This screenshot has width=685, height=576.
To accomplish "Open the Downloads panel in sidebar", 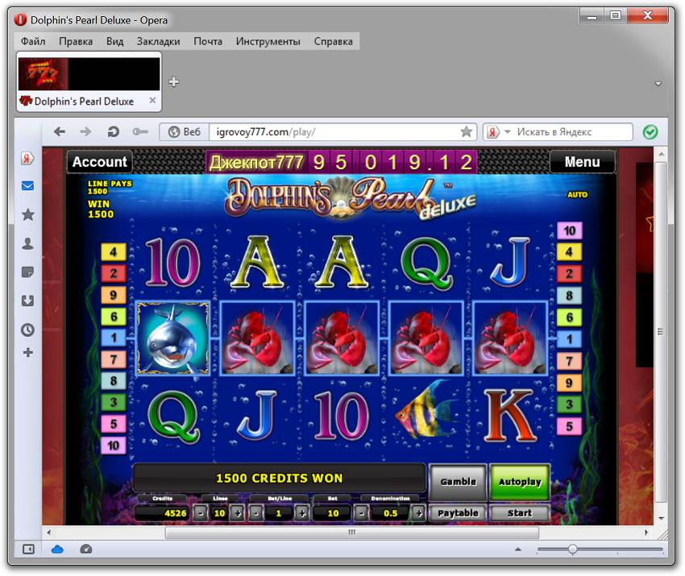I will pos(27,300).
